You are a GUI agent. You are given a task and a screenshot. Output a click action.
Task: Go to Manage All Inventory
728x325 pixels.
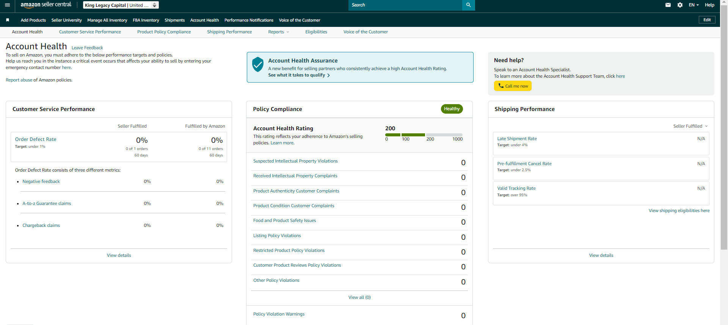tap(107, 20)
